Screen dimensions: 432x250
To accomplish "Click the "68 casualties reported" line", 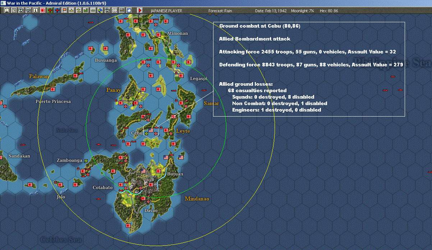I will (x=257, y=90).
